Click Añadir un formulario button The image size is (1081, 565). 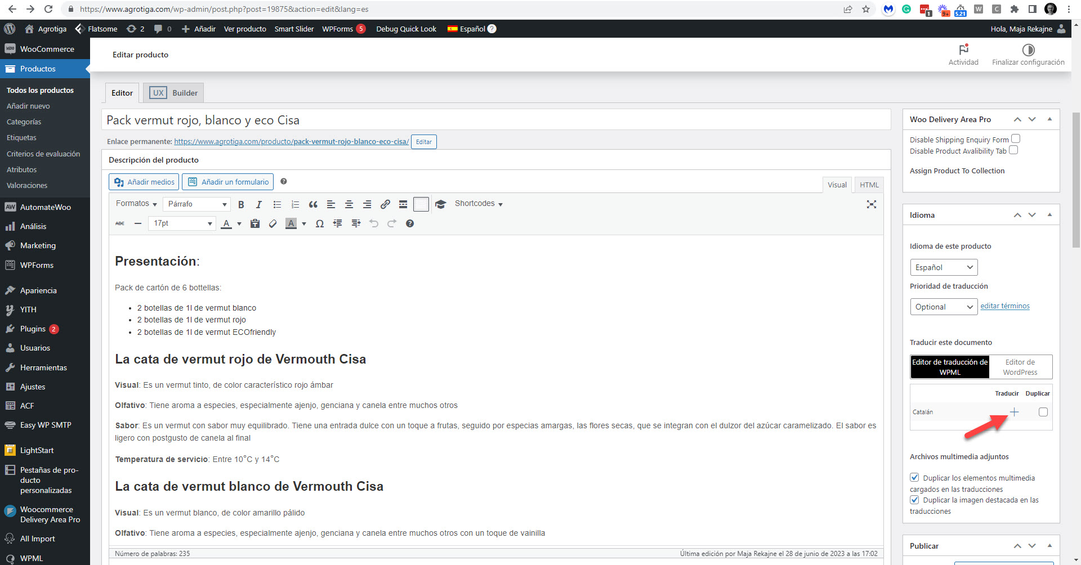[227, 182]
